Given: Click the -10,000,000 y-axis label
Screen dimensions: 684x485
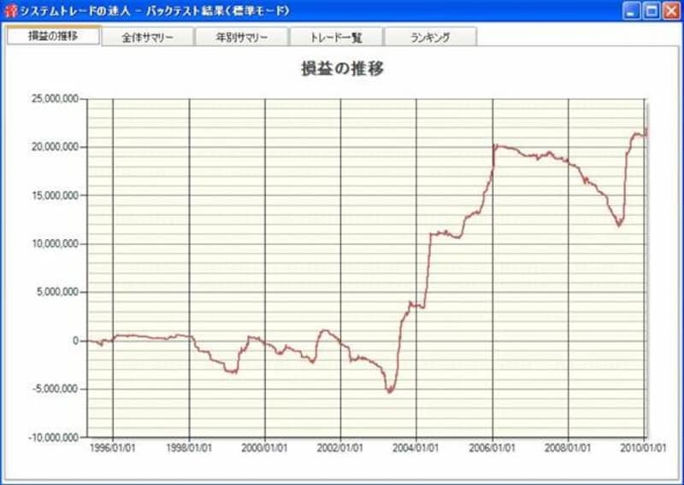Looking at the screenshot, I should point(54,437).
